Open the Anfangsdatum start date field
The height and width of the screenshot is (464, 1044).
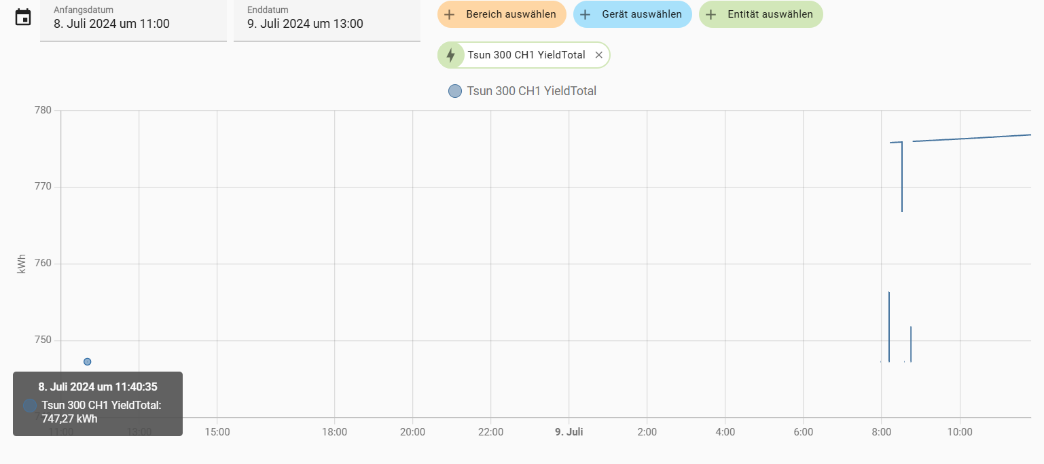click(133, 20)
